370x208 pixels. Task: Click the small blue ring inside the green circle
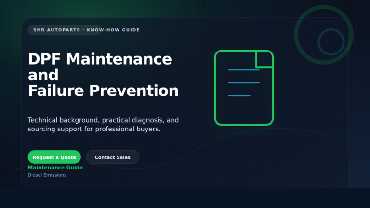click(331, 42)
